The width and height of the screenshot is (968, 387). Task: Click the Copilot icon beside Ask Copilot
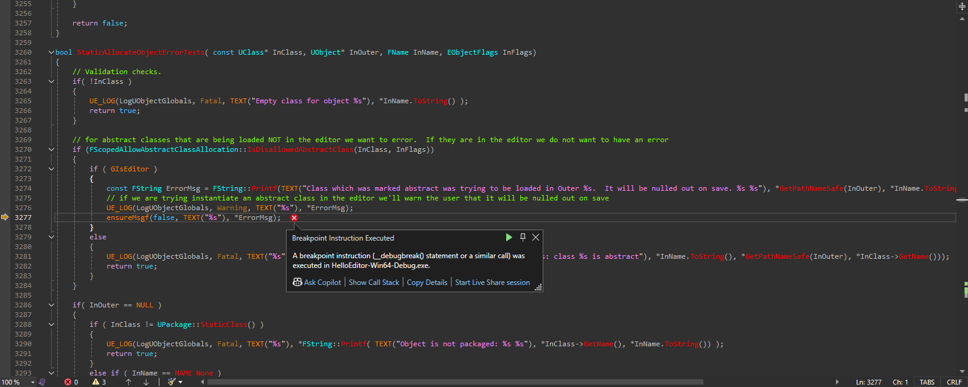click(297, 283)
